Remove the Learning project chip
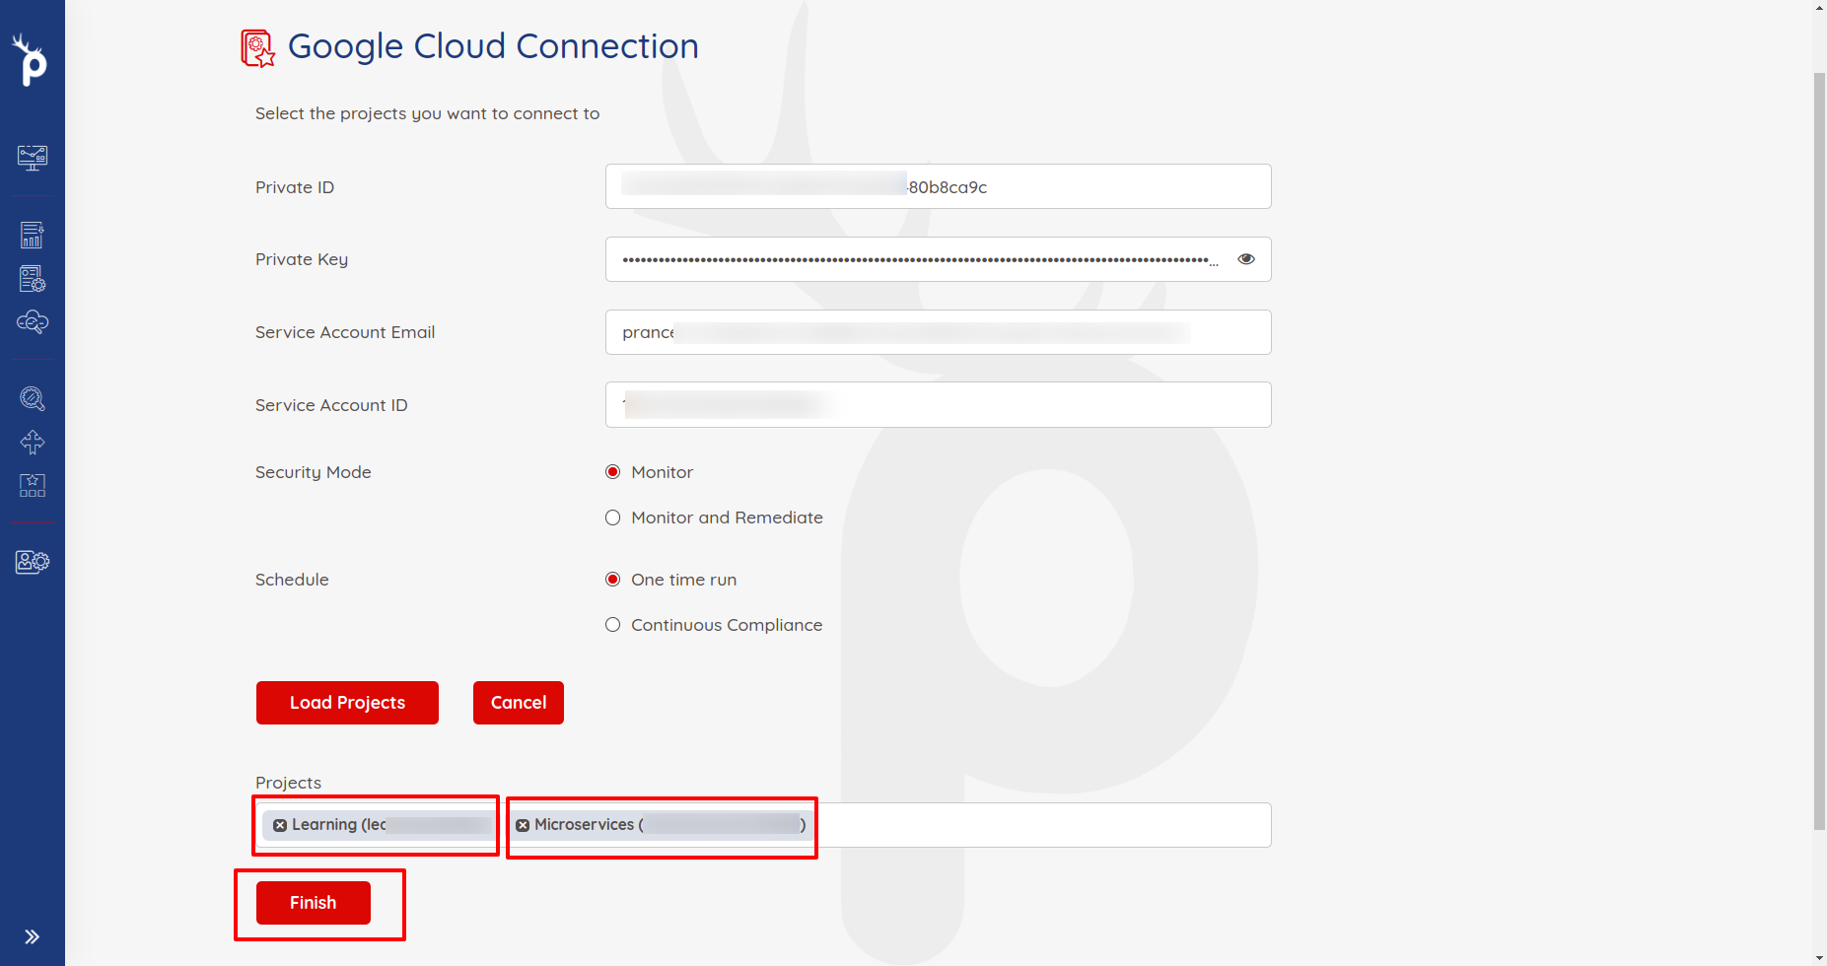Viewport: 1827px width, 966px height. 280,825
